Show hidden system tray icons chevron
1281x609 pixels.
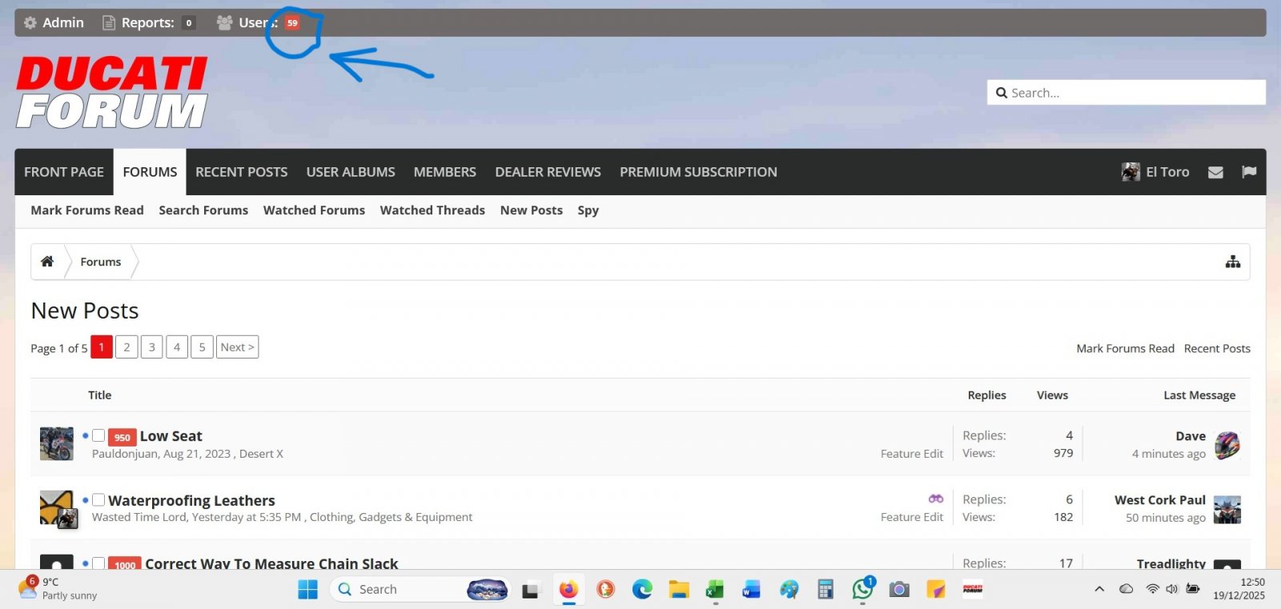point(1099,589)
